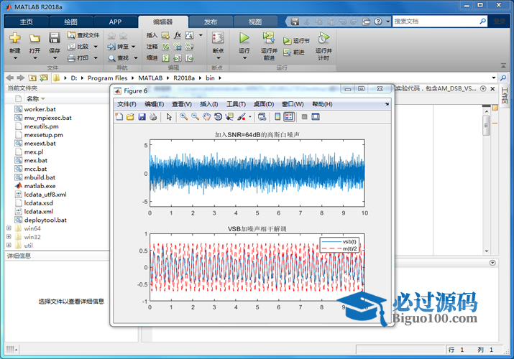514x359 pixels.
Task: Click Save Figure icon in Figure 6 toolbar
Action: [142, 117]
